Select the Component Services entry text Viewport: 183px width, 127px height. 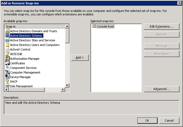[x=23, y=68]
